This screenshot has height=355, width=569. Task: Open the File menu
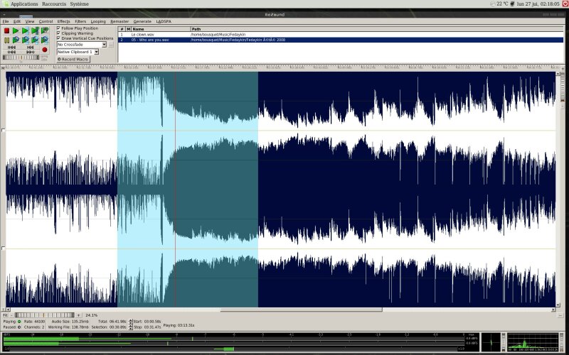coord(6,21)
